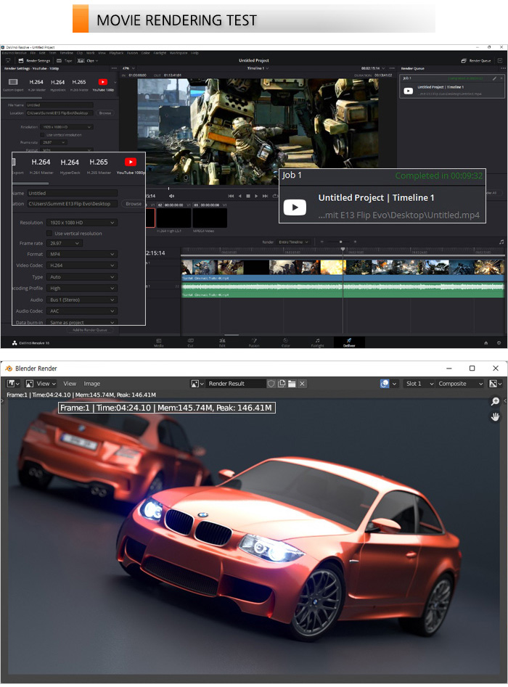The width and height of the screenshot is (508, 687).
Task: Adjust the timeline zoom slider handle
Action: (x=340, y=242)
